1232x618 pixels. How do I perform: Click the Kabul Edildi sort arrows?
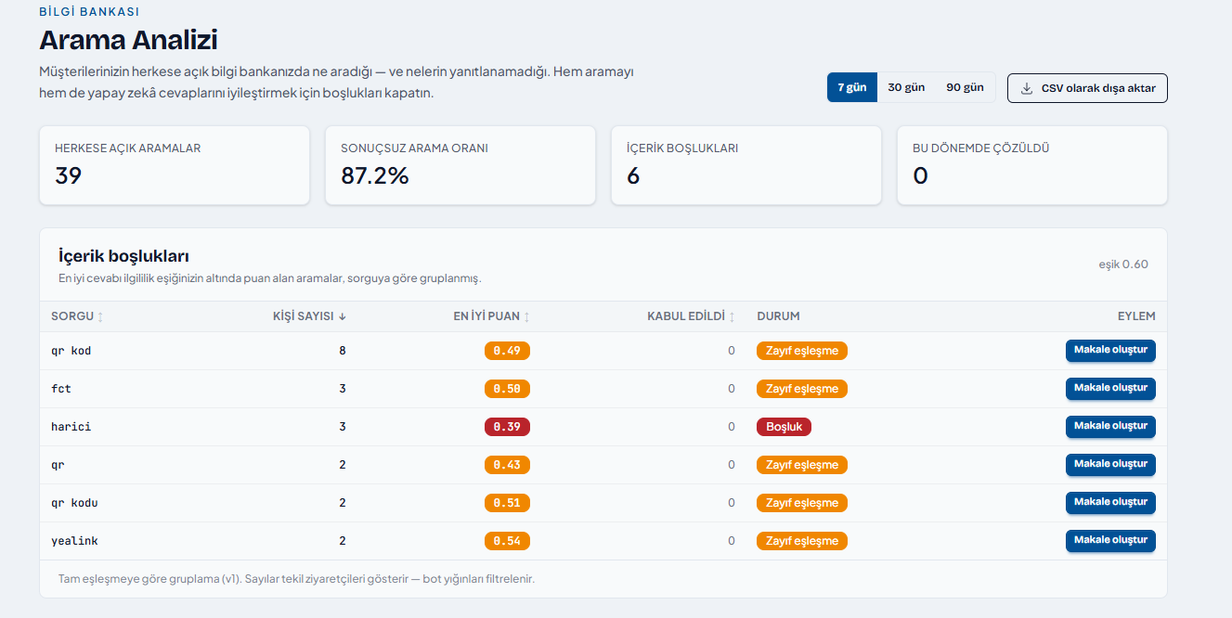[732, 316]
